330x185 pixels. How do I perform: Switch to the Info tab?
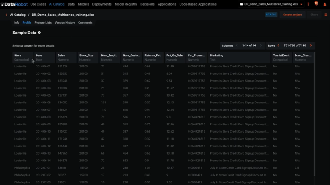click(17, 23)
